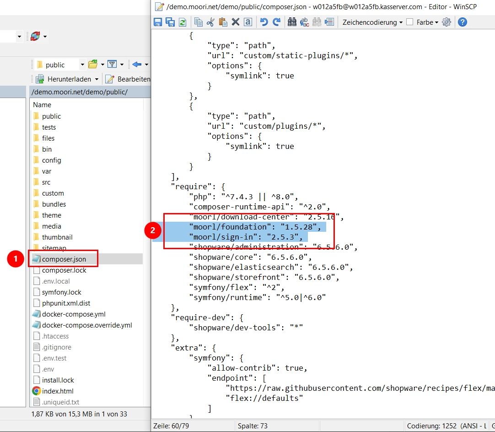Click the "moorl/foundation": "1.5.28" line in editor
The image size is (495, 432).
pyautogui.click(x=255, y=227)
